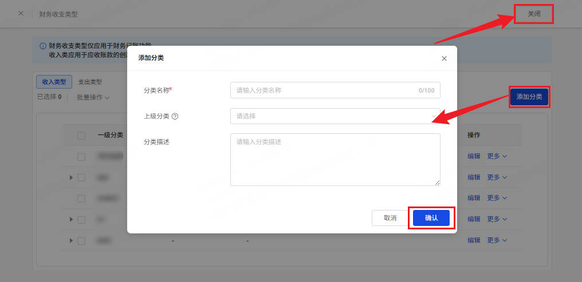Click the 财务收支类型 page title

click(58, 14)
